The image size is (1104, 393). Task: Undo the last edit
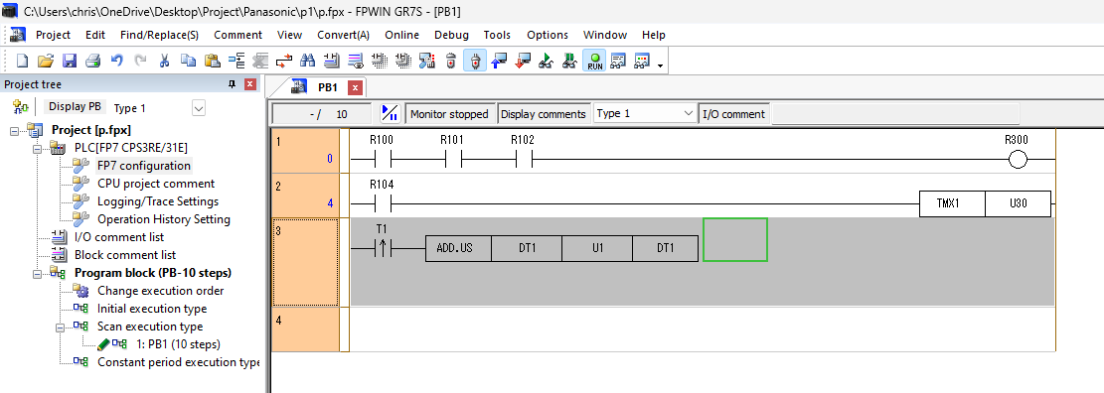117,62
